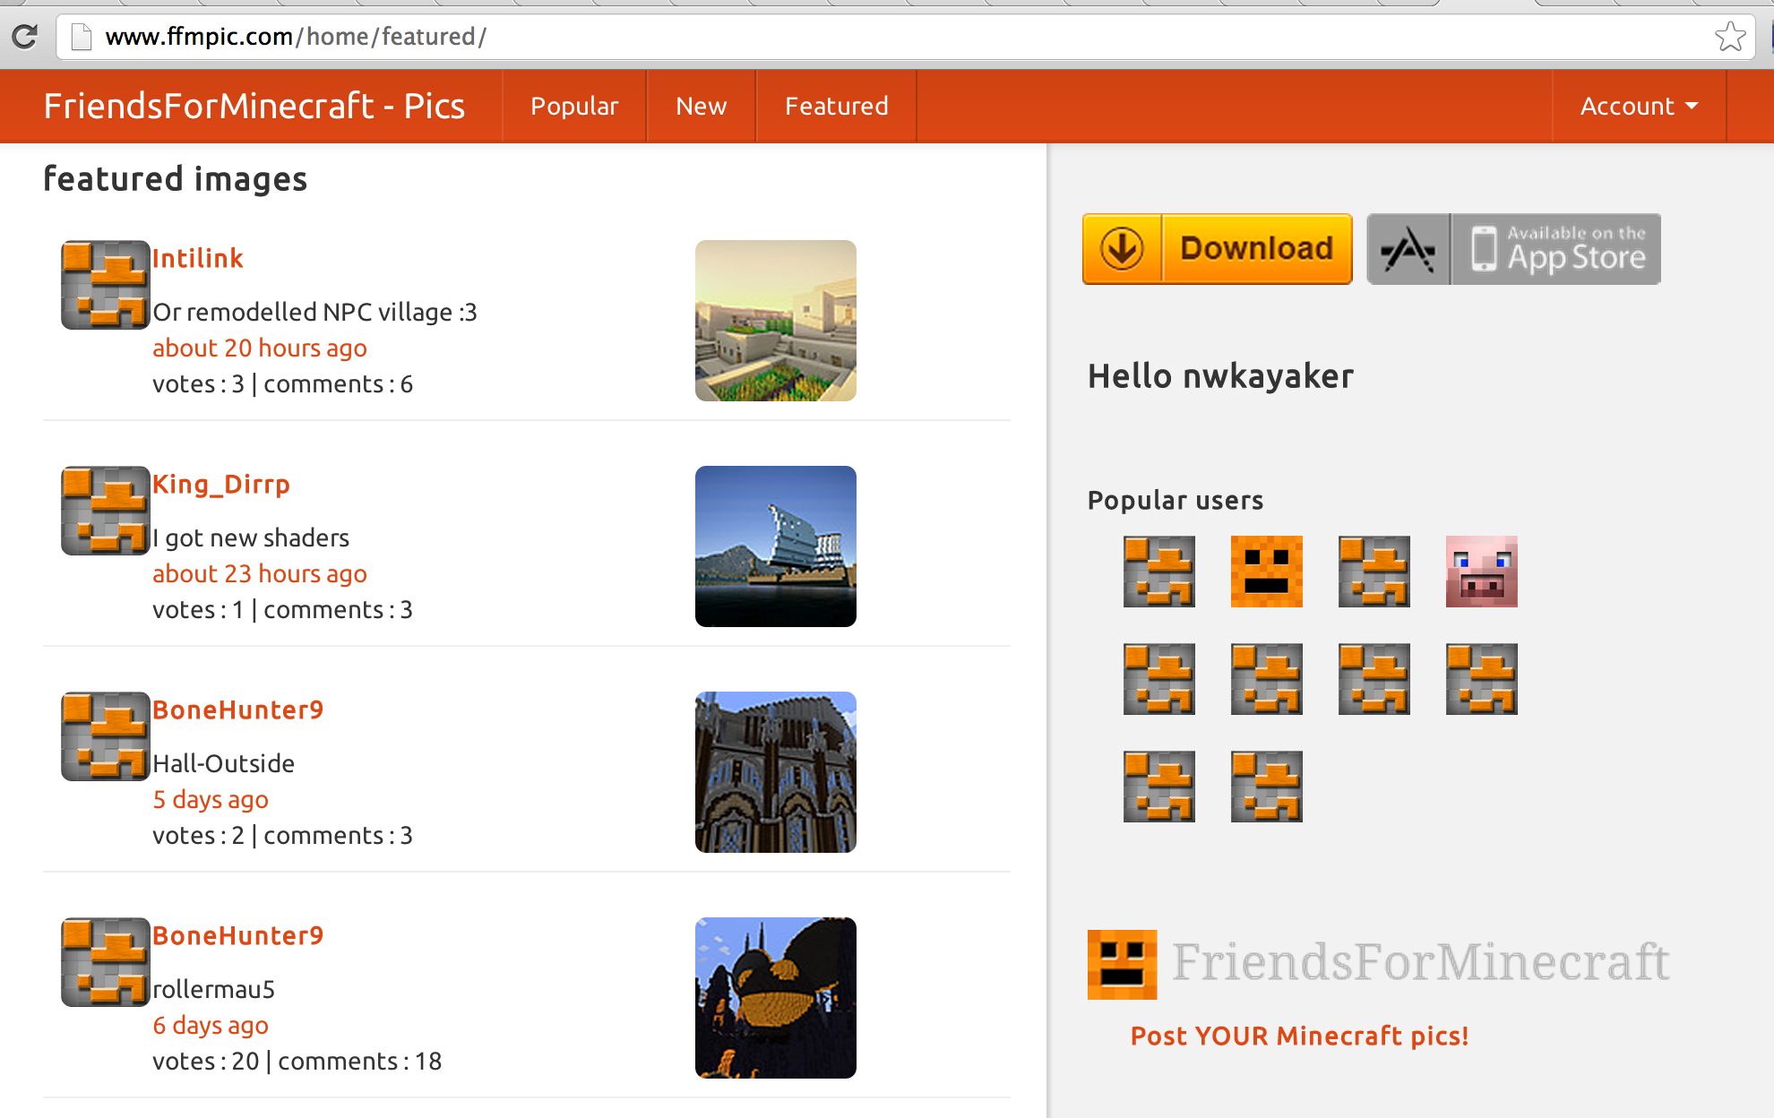Open the Featured tab
Viewport: 1774px width, 1118px height.
coord(836,106)
